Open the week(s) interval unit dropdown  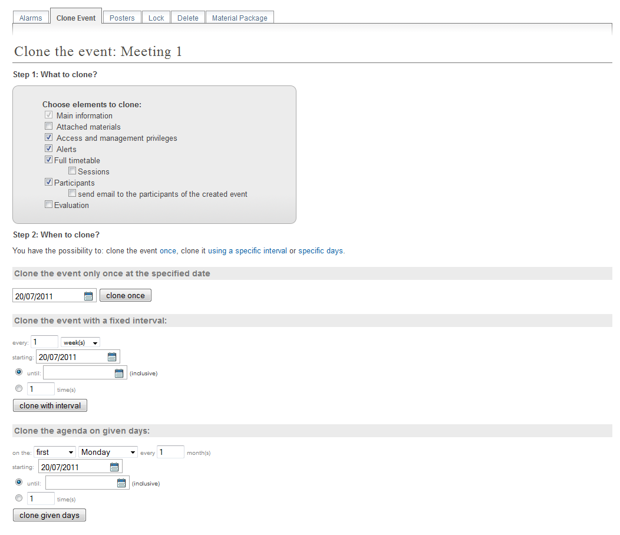point(80,342)
